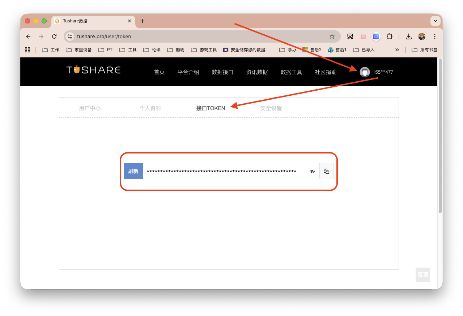Click the 刷新 refresh button
Viewport: 463px width, 316px height.
point(133,171)
